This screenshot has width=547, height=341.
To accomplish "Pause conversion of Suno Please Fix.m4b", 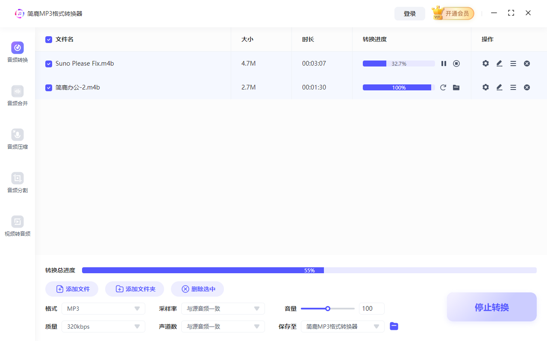I will [444, 63].
